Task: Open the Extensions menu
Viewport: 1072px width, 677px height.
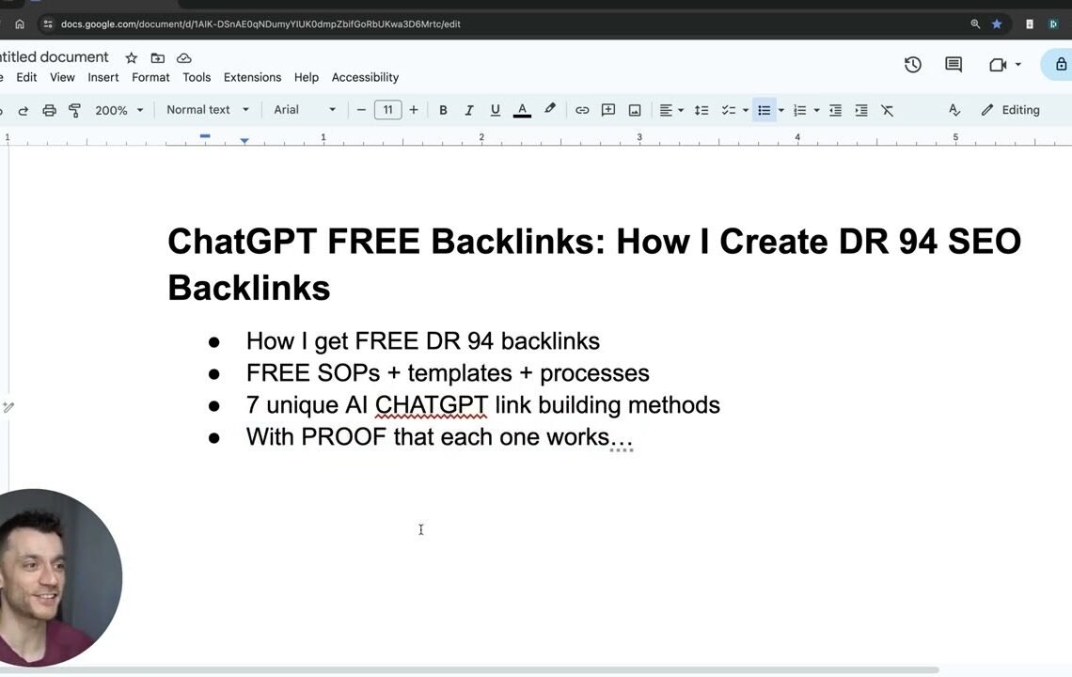Action: click(252, 77)
